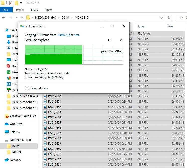The image size is (187, 168).
Task: Switch to the Home ribbon tab
Action: pyautogui.click(x=20, y=10)
